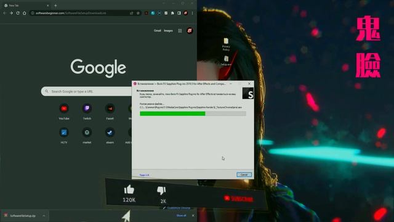The width and height of the screenshot is (394, 222).
Task: Click Chrome's forward arrow button
Action: [x=11, y=13]
